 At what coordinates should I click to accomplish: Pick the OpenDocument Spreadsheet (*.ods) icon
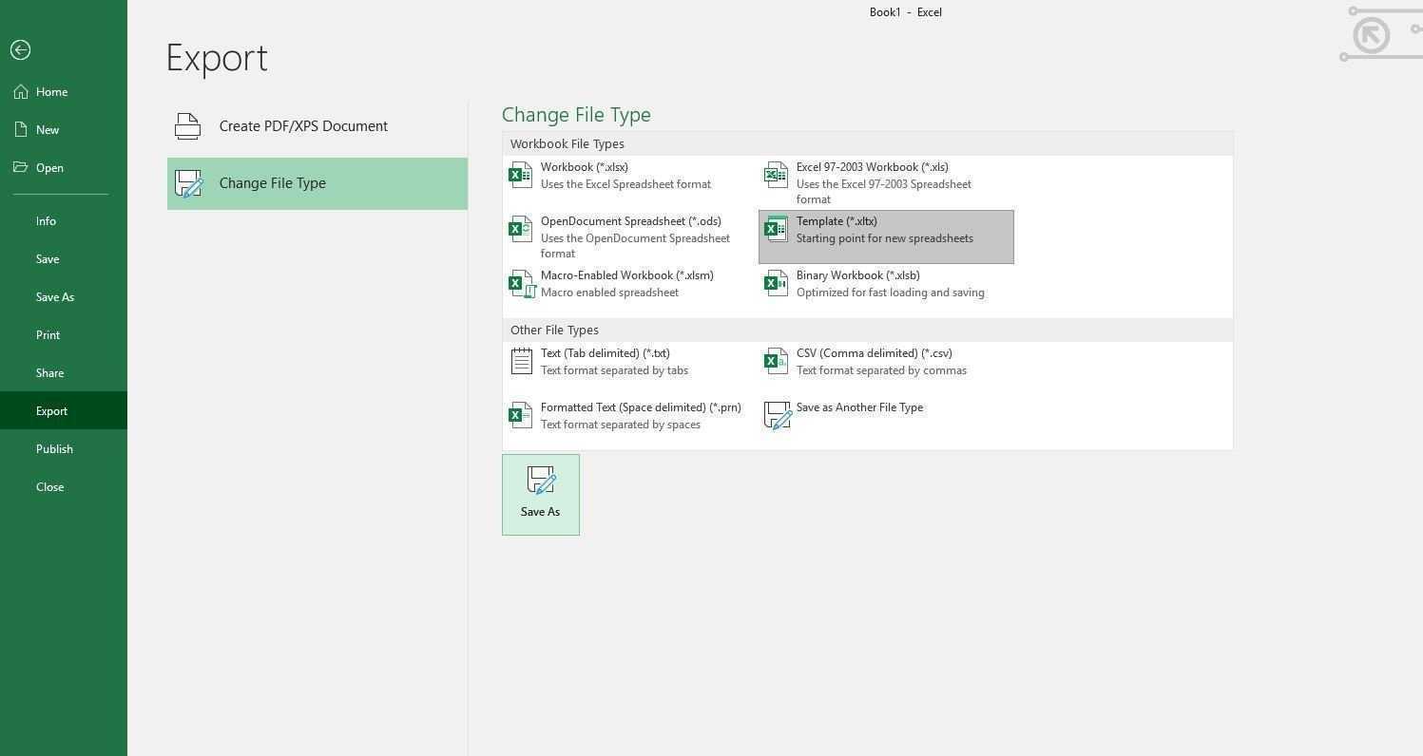click(521, 229)
